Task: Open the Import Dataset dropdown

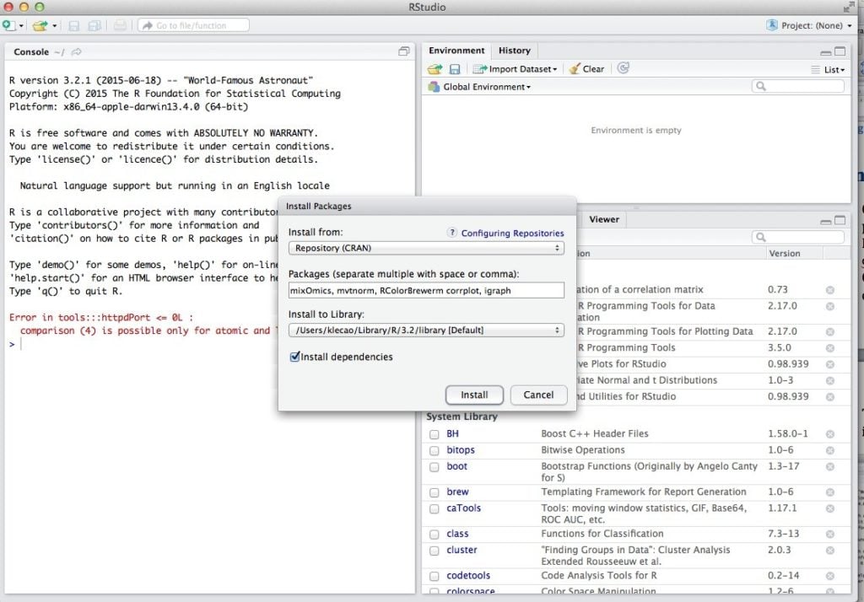Action: coord(516,69)
